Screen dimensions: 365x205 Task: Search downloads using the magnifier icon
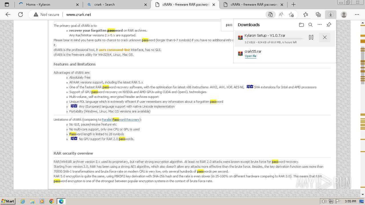(x=311, y=25)
